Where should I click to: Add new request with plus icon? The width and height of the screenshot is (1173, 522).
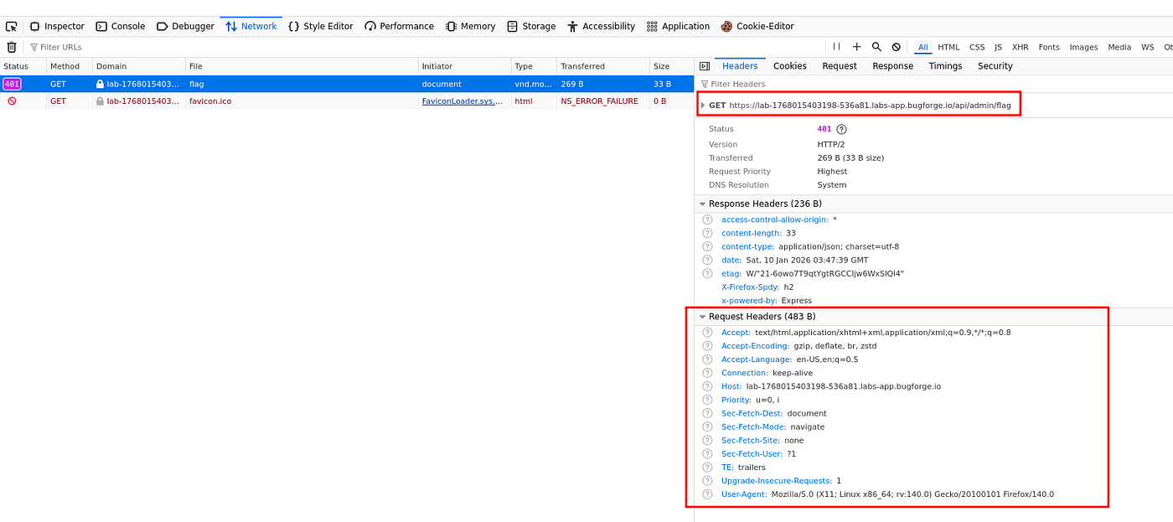[x=856, y=47]
